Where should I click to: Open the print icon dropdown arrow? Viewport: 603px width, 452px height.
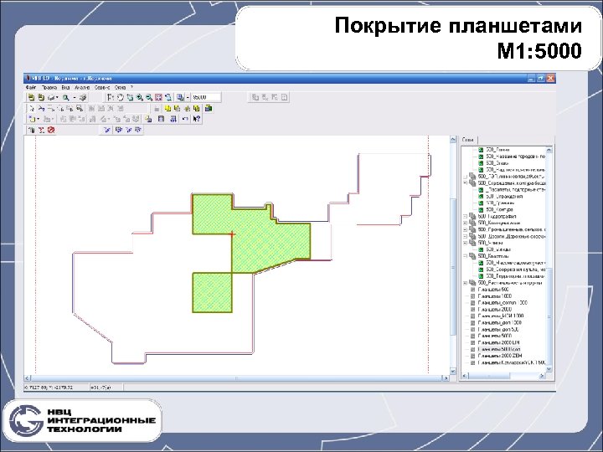(x=57, y=98)
